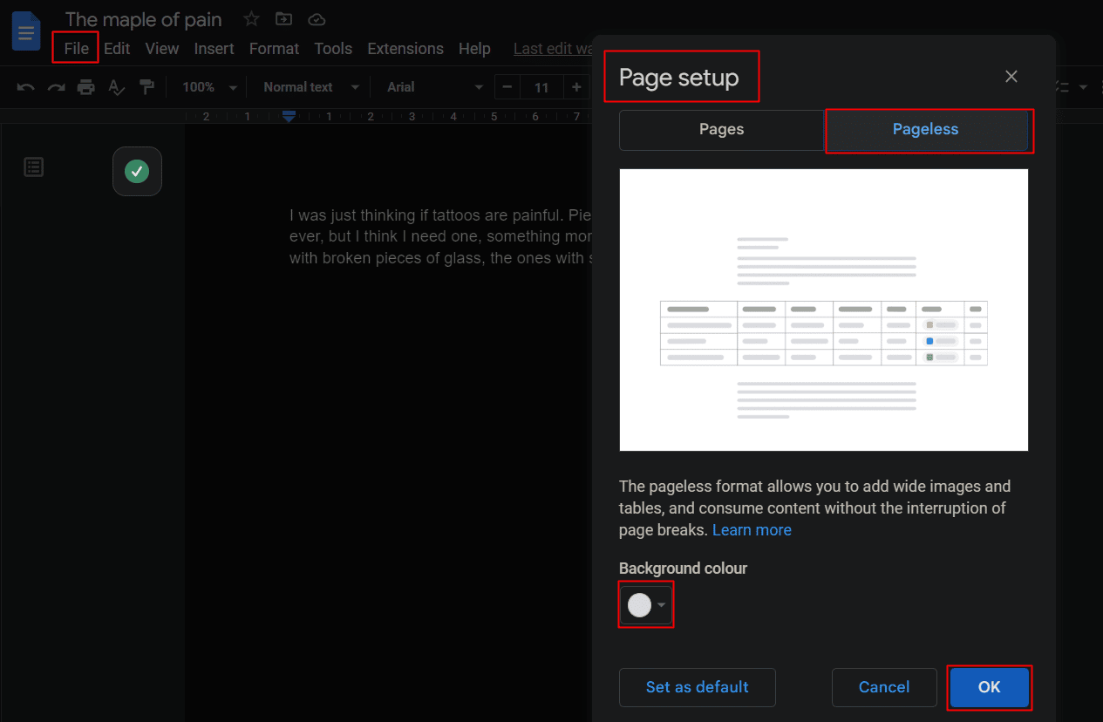Open the Arial font dropdown
The width and height of the screenshot is (1103, 722).
tap(435, 87)
